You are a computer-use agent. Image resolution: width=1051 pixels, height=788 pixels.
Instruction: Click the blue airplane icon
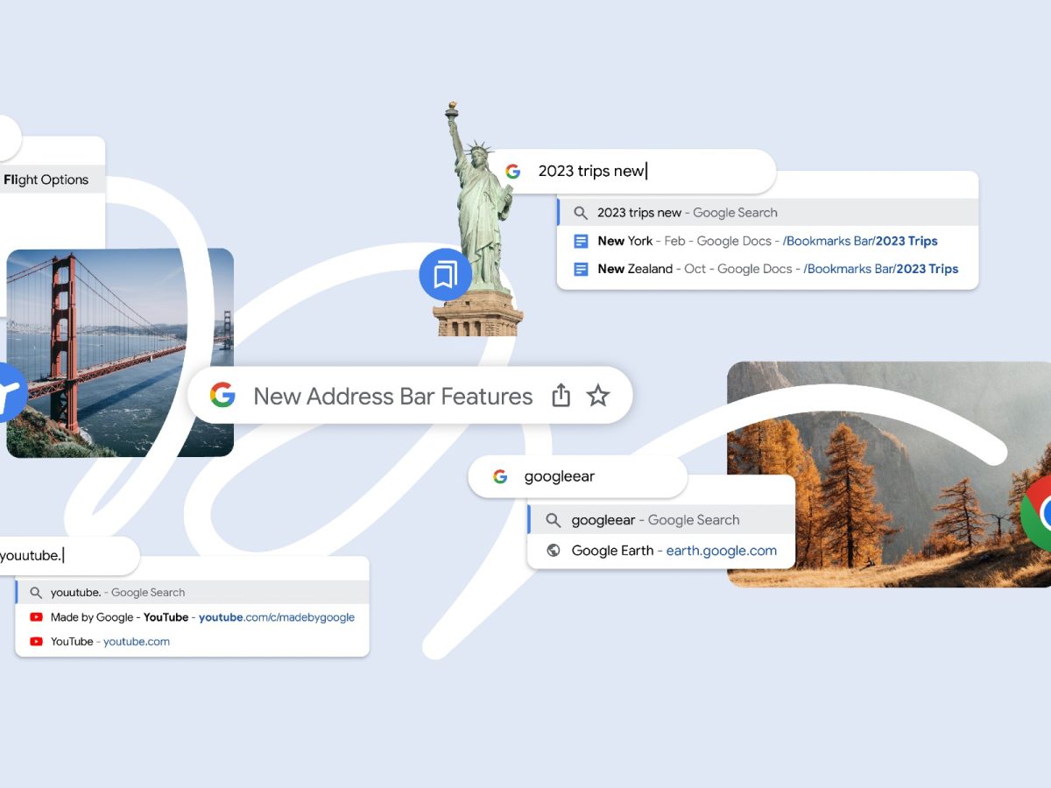9,391
